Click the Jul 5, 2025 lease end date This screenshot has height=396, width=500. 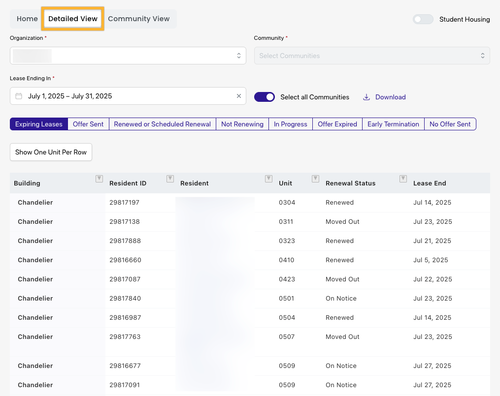[x=431, y=260]
